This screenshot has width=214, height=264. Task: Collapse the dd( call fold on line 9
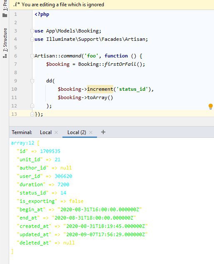(x=32, y=81)
